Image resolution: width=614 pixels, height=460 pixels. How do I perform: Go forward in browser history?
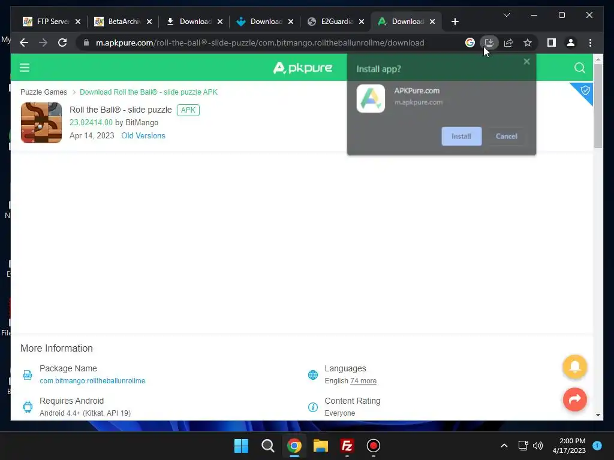43,43
